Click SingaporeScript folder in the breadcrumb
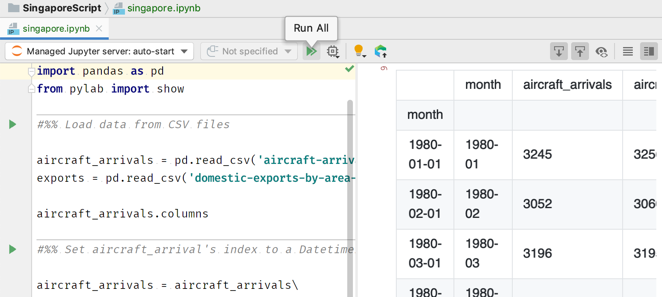The height and width of the screenshot is (297, 662). (x=62, y=8)
